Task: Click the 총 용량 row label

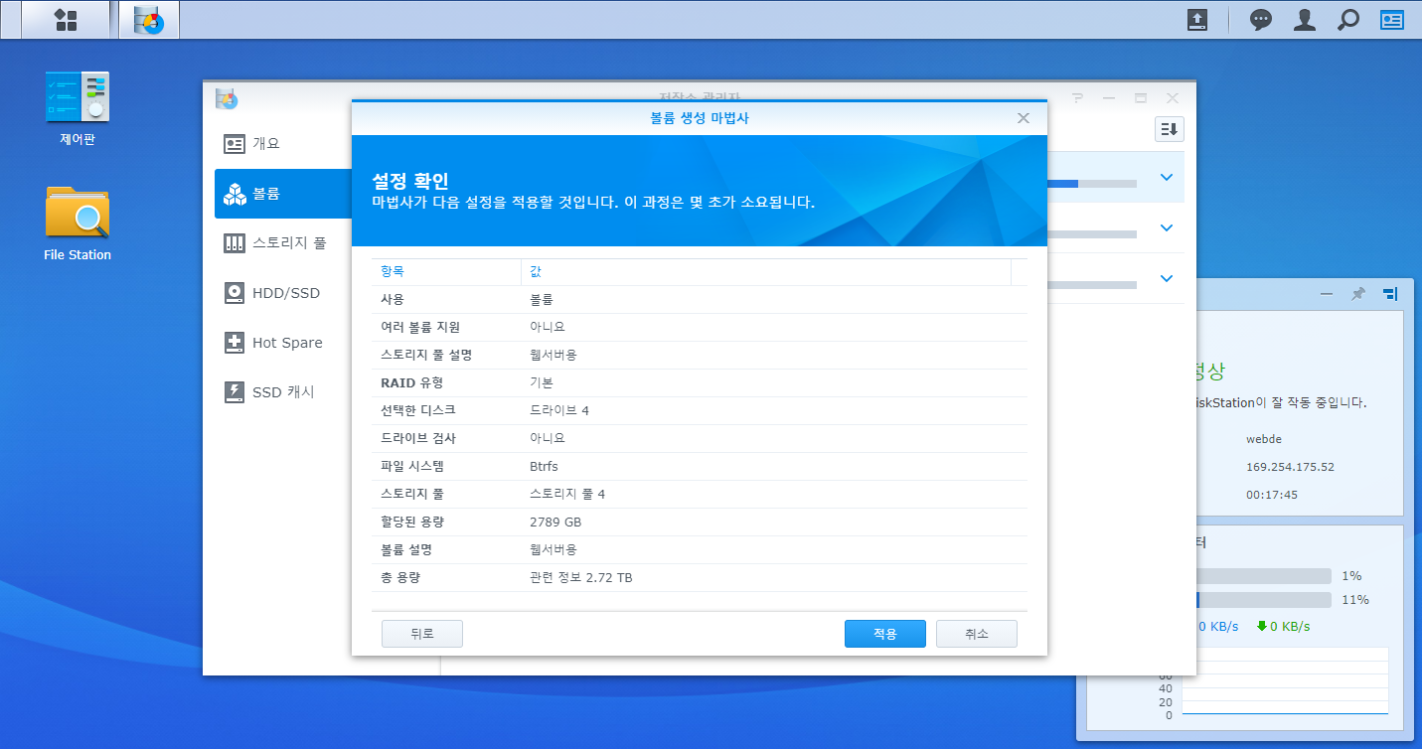Action: [401, 577]
